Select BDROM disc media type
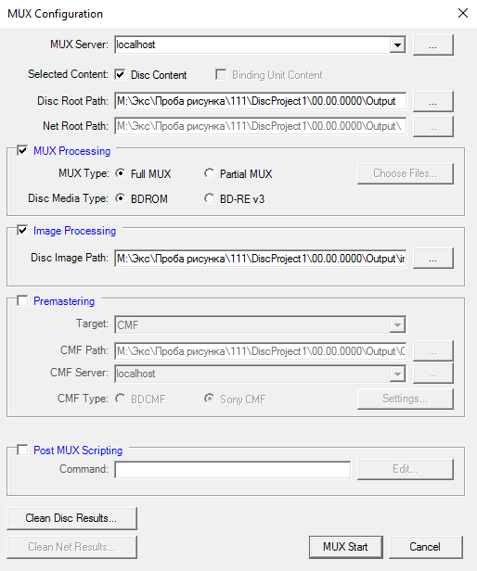477x571 pixels. 120,198
